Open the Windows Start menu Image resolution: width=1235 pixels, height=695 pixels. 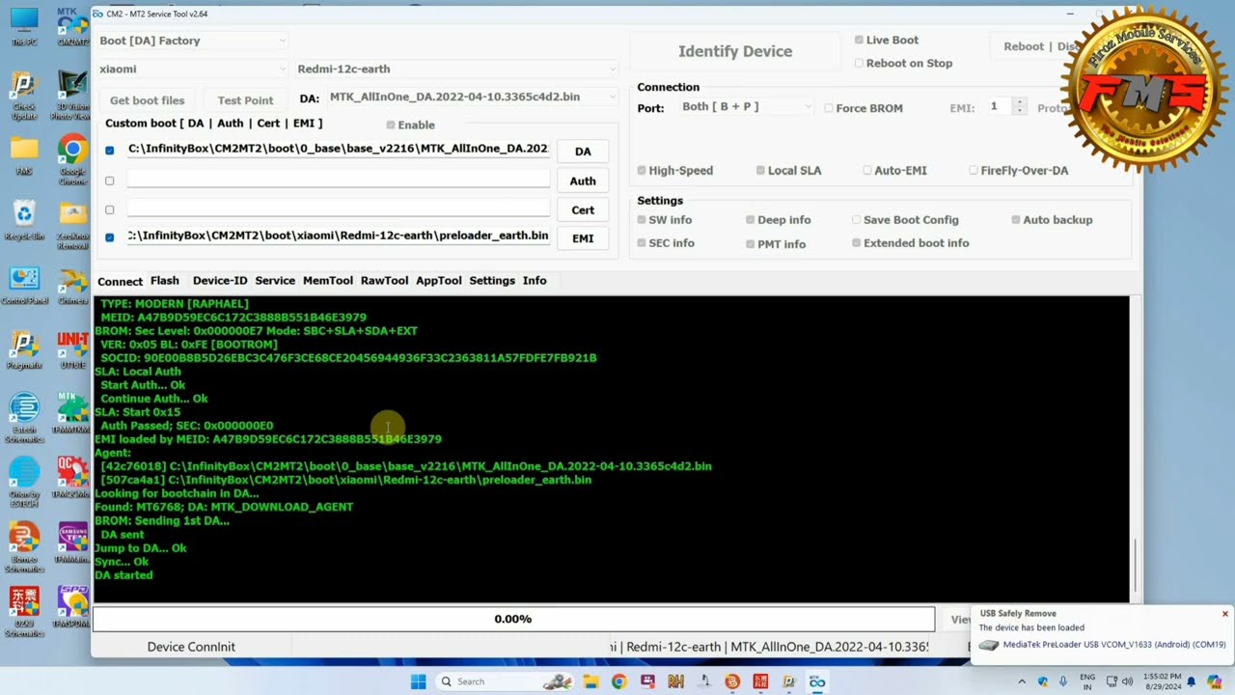click(418, 681)
